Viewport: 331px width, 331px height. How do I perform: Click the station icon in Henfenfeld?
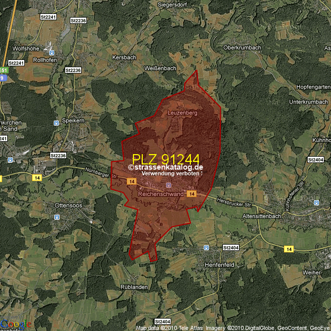coord(206,248)
